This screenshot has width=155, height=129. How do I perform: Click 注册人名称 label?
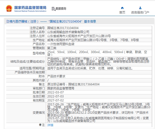[37, 32]
